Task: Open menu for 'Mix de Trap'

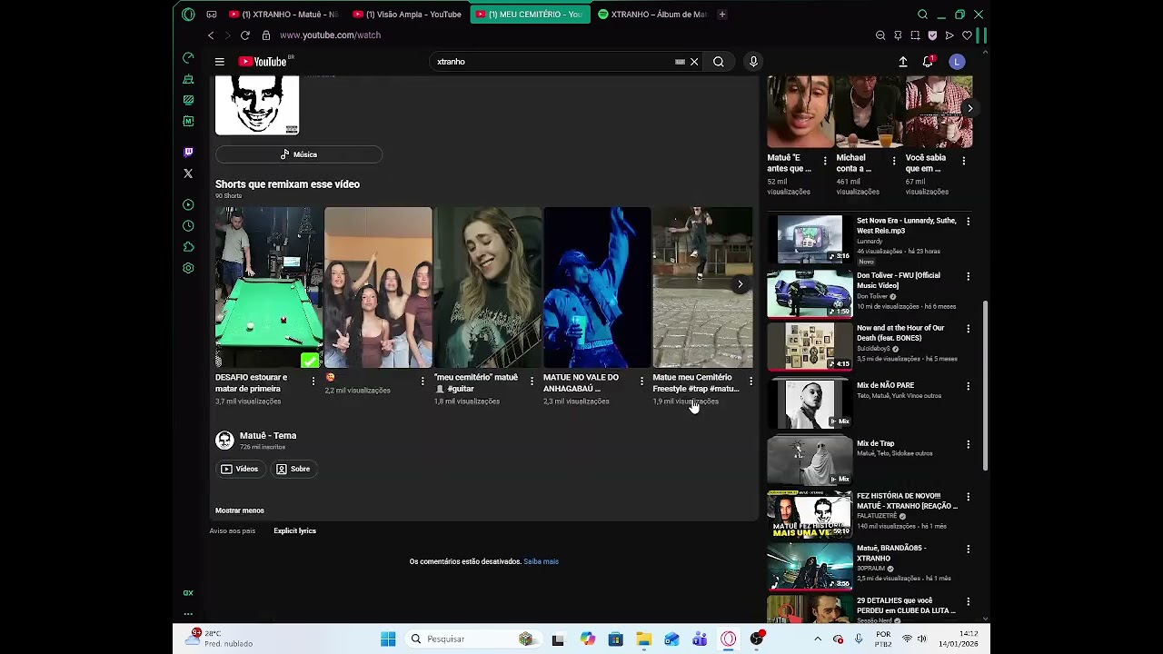Action: click(968, 444)
